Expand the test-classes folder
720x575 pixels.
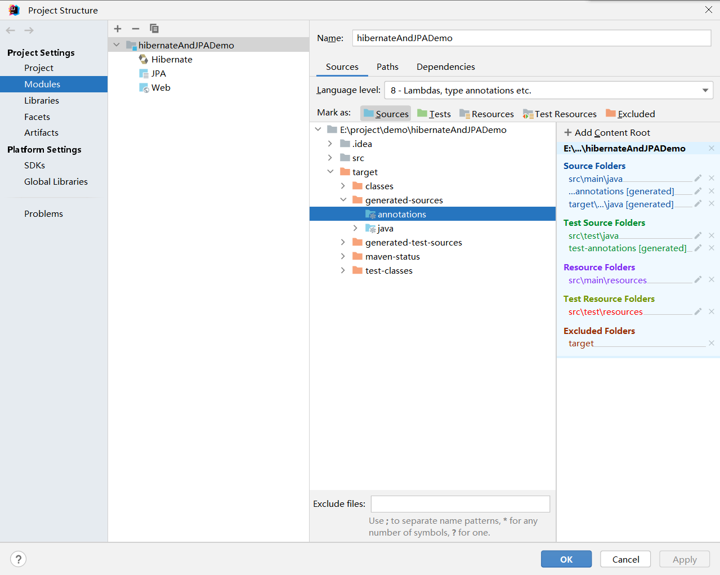[343, 270]
